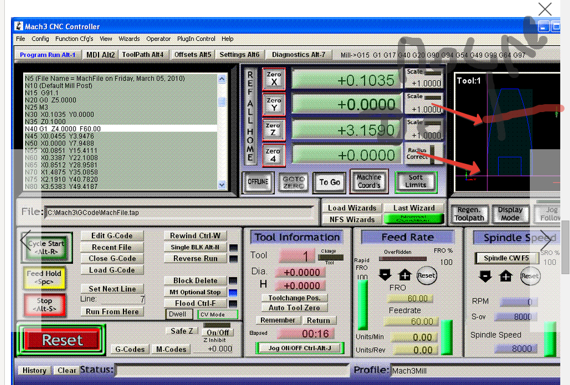Viewport: 570px width, 385px height.
Task: Open the Help menu
Action: [x=227, y=38]
